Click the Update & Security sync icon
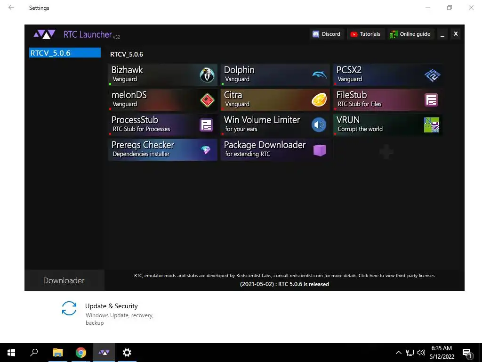 click(x=69, y=308)
